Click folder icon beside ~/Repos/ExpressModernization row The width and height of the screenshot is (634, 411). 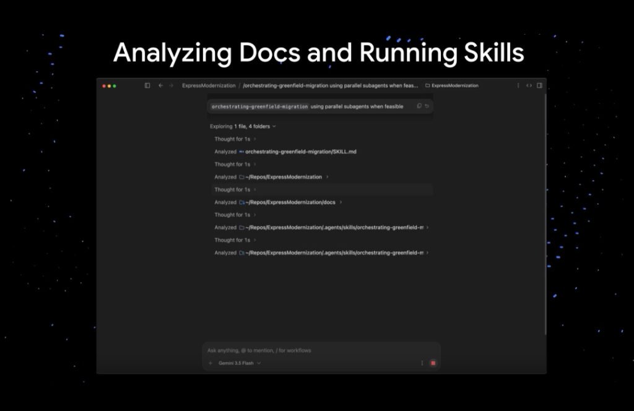point(241,177)
